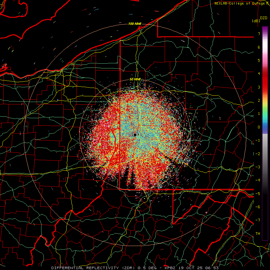The image size is (270, 270).
Task: Click the 19 OCT 25 date text
Action: [x=191, y=268]
